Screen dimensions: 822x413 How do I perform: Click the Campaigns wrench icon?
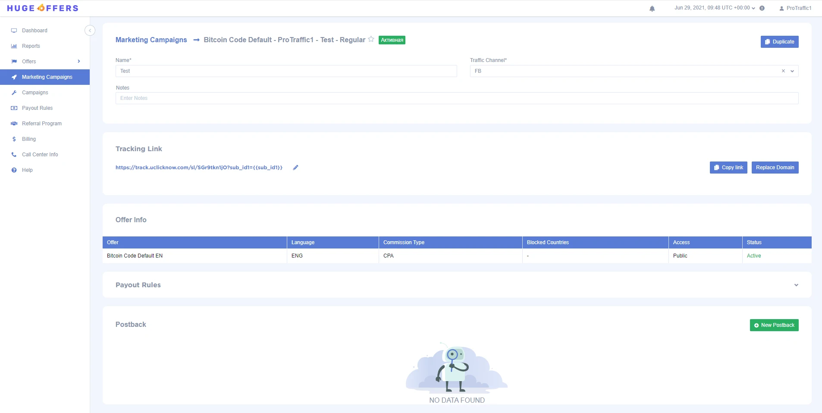tap(14, 93)
